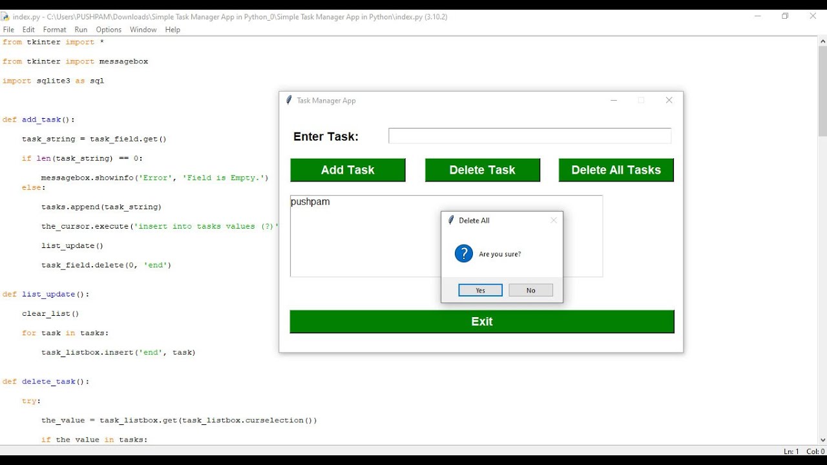The width and height of the screenshot is (827, 465).
Task: Click the Delete All Tasks button
Action: 616,170
